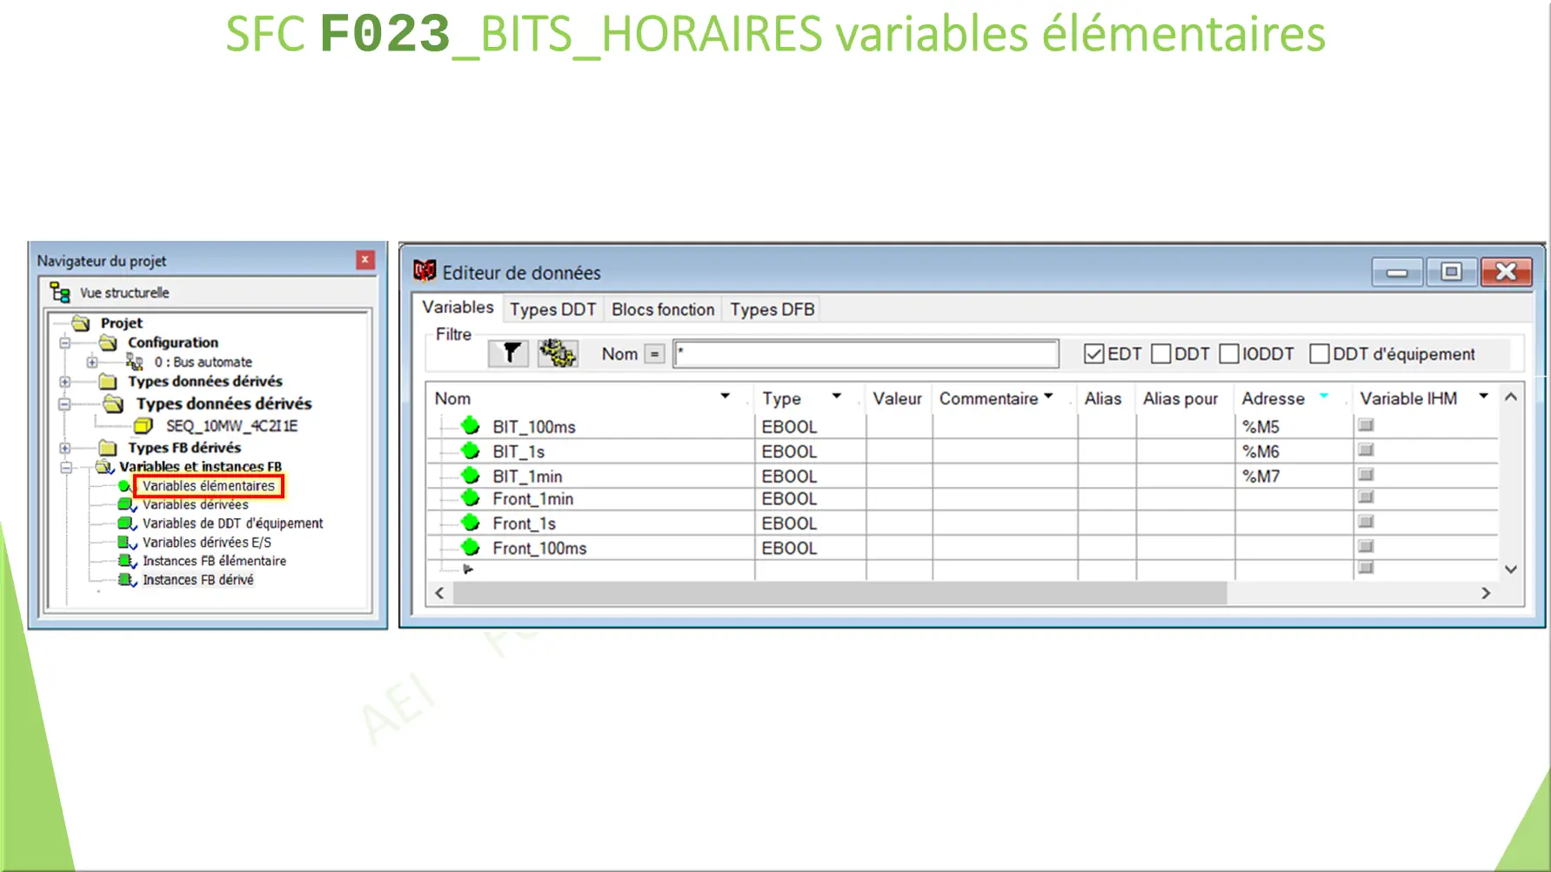Click inside the name filter text field
The height and width of the screenshot is (872, 1551).
point(866,353)
